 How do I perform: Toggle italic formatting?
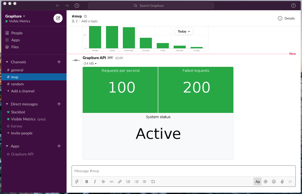95,182
